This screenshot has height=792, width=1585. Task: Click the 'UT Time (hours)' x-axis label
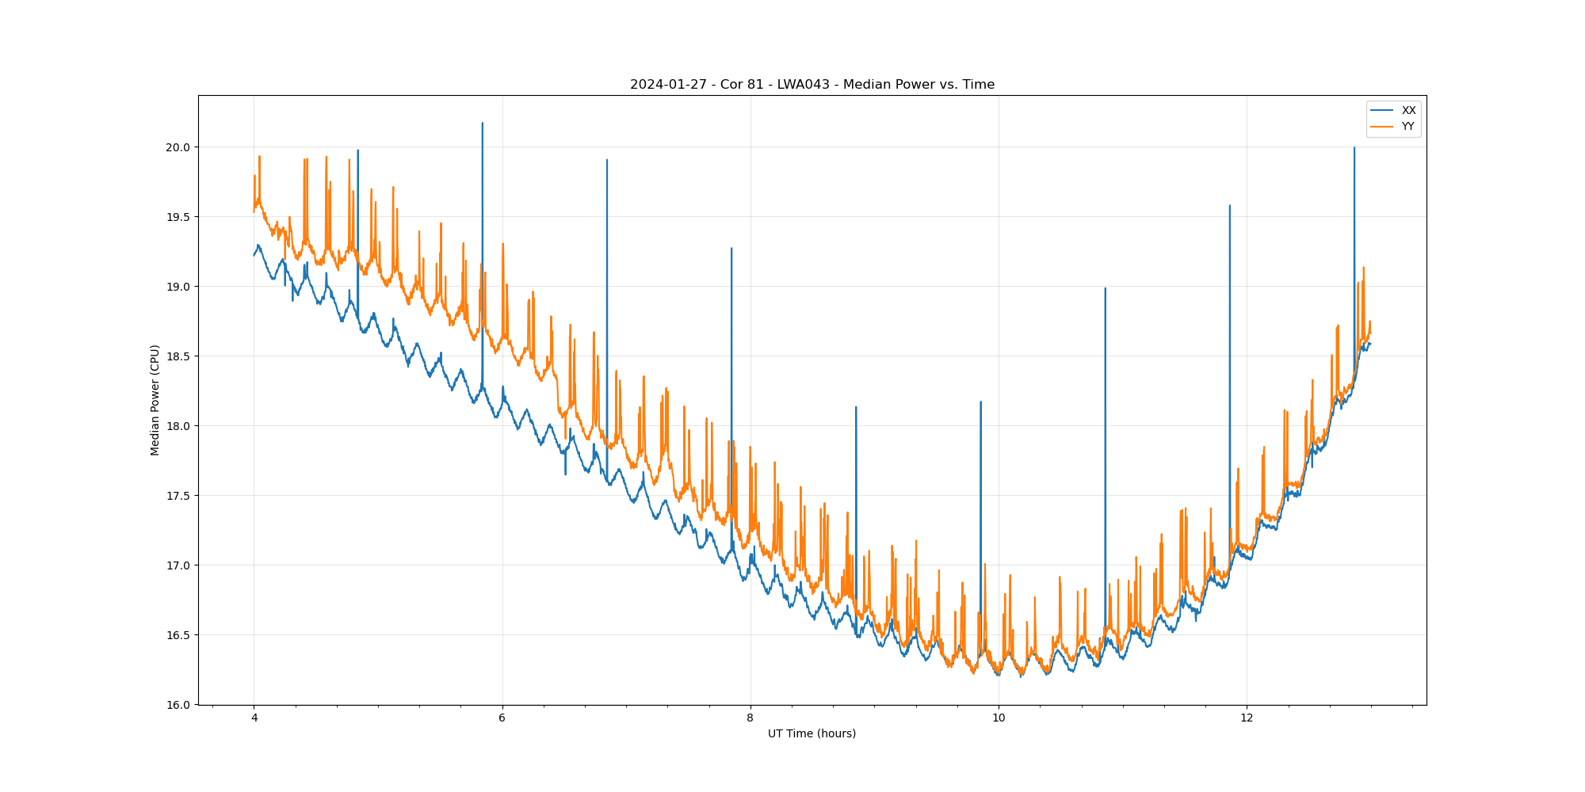point(812,733)
